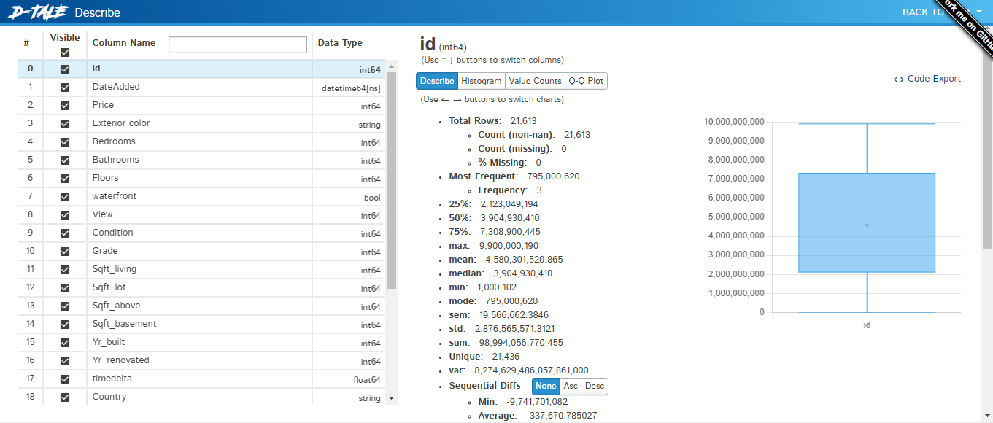
Task: Uncheck visibility for DateAdded column
Action: click(65, 88)
